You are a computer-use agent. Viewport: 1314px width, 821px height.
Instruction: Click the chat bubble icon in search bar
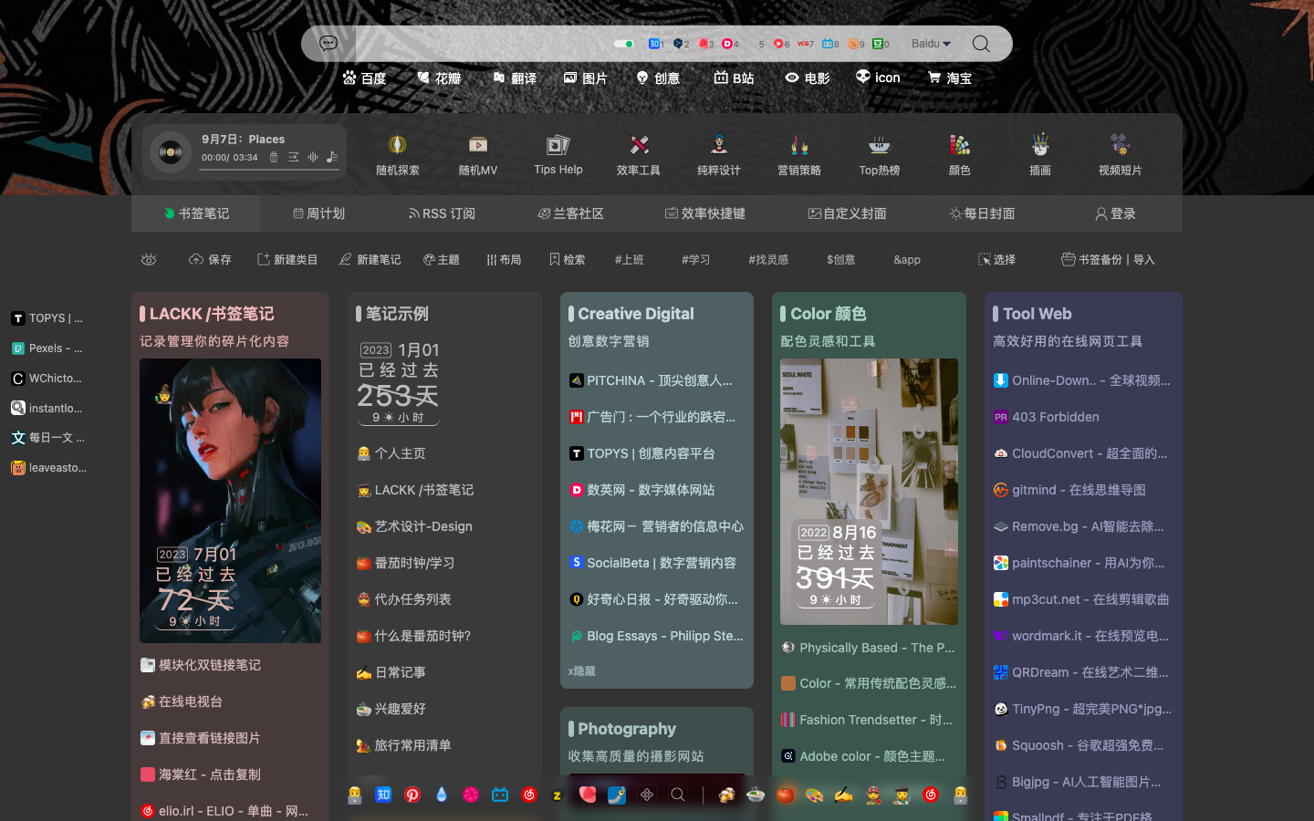(328, 43)
